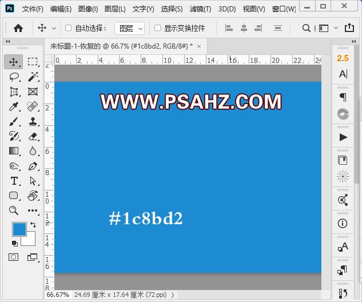
Task: Close the 未标题-1-恢复的 document tab
Action: click(x=199, y=46)
